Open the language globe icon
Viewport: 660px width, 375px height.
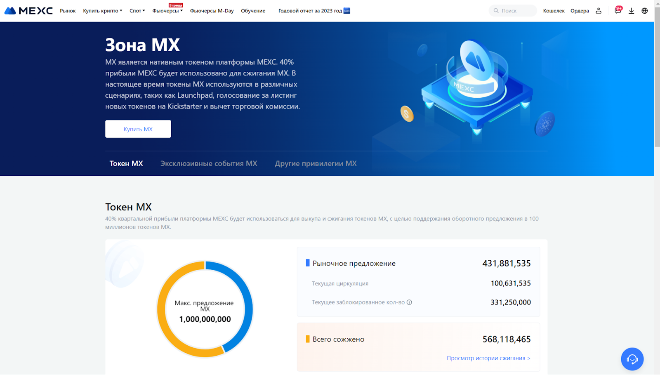645,11
